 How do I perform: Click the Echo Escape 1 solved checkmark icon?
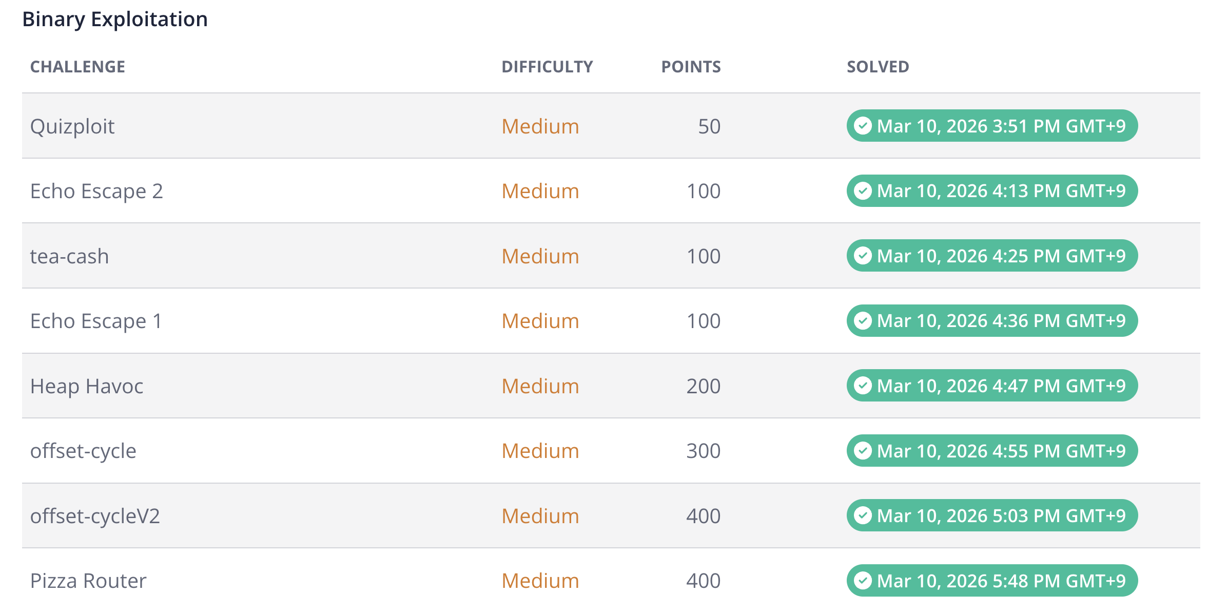(863, 321)
